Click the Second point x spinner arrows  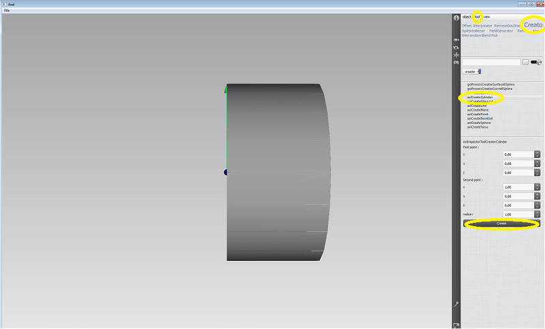click(x=537, y=187)
